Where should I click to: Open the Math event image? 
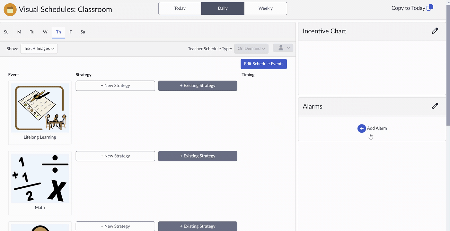click(x=40, y=178)
